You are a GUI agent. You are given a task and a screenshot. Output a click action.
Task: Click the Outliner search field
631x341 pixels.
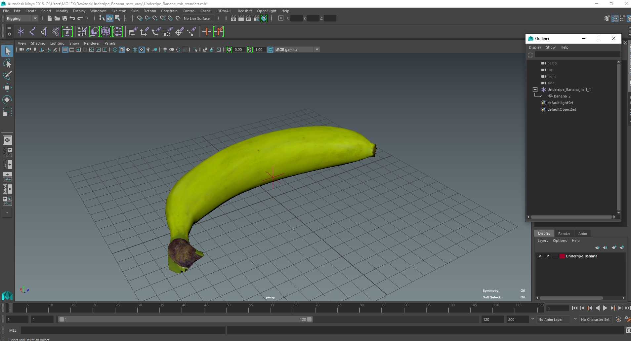tap(577, 55)
